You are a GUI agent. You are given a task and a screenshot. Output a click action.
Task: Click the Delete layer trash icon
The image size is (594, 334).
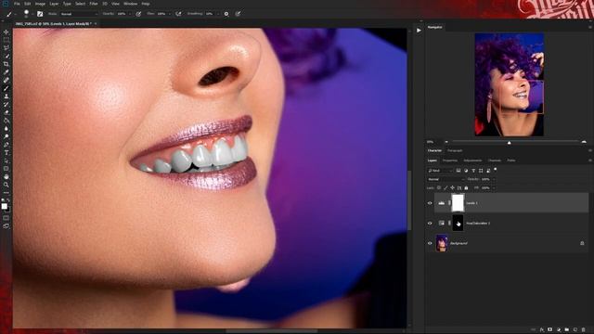tap(584, 330)
